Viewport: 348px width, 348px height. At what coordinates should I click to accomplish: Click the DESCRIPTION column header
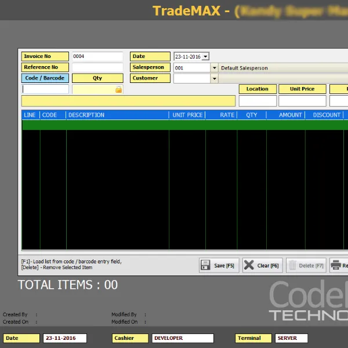[x=118, y=115]
